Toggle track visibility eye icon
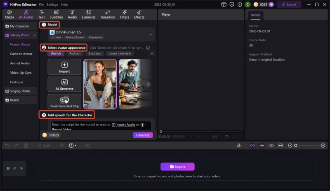The height and width of the screenshot is (191, 330). tap(15, 168)
